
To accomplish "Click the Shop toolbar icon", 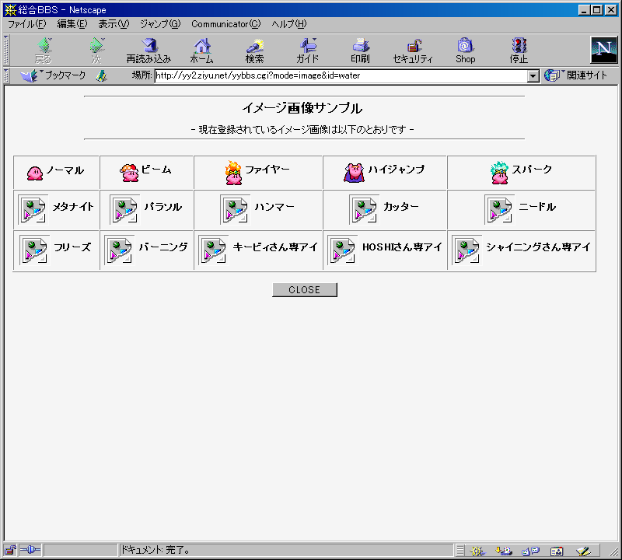I will click(465, 51).
